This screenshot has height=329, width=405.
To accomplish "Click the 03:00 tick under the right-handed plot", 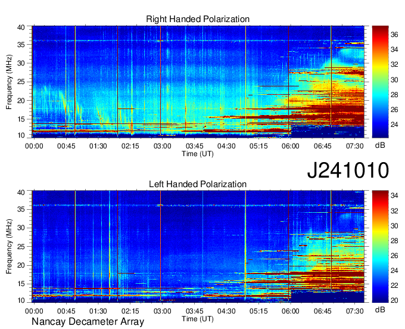I will point(162,146).
